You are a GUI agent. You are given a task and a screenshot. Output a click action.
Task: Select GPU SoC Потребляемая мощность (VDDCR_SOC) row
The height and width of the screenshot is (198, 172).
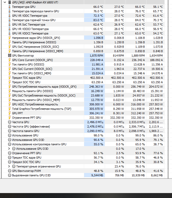pyautogui.click(x=44, y=95)
